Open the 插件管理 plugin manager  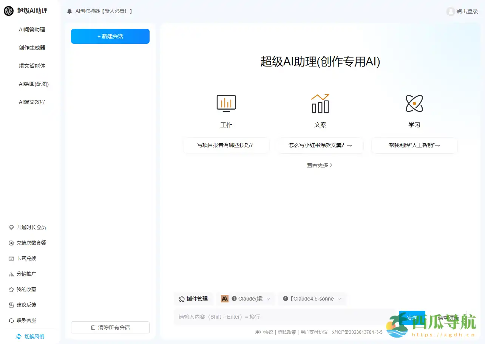(x=193, y=299)
